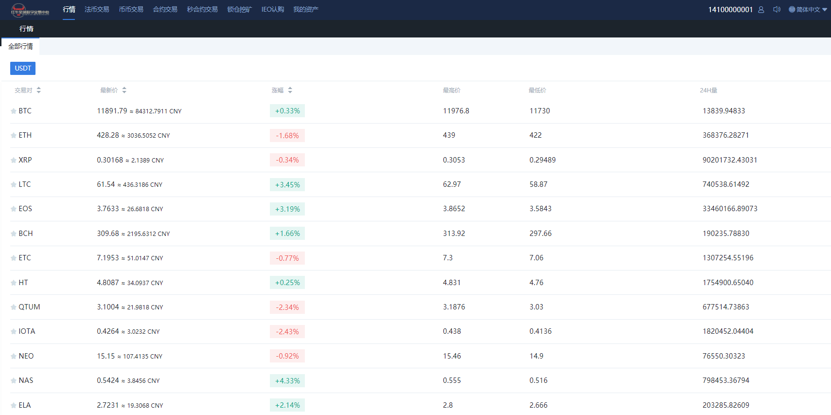This screenshot has width=831, height=415.
Task: Star the ETH trading pair
Action: [14, 135]
